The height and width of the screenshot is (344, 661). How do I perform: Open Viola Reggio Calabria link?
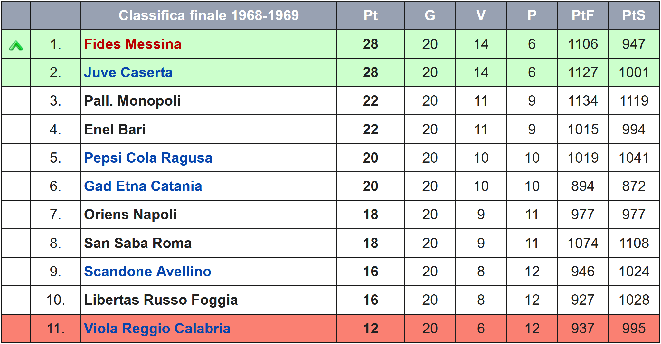point(157,329)
